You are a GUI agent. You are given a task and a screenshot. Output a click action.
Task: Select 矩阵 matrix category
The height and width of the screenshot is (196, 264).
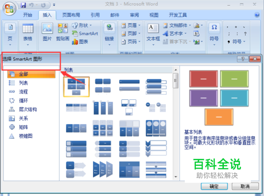click(x=31, y=127)
